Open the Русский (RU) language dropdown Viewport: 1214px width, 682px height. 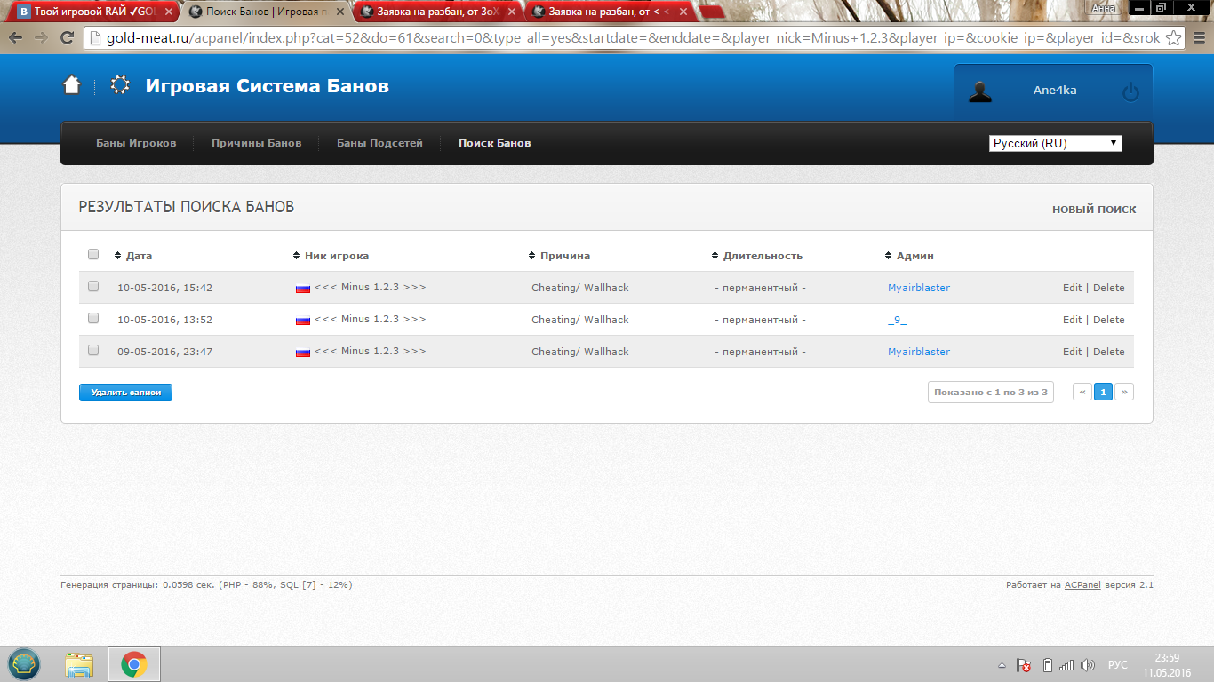click(x=1056, y=143)
